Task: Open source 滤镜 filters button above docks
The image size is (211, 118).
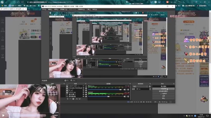Action: [73, 81]
